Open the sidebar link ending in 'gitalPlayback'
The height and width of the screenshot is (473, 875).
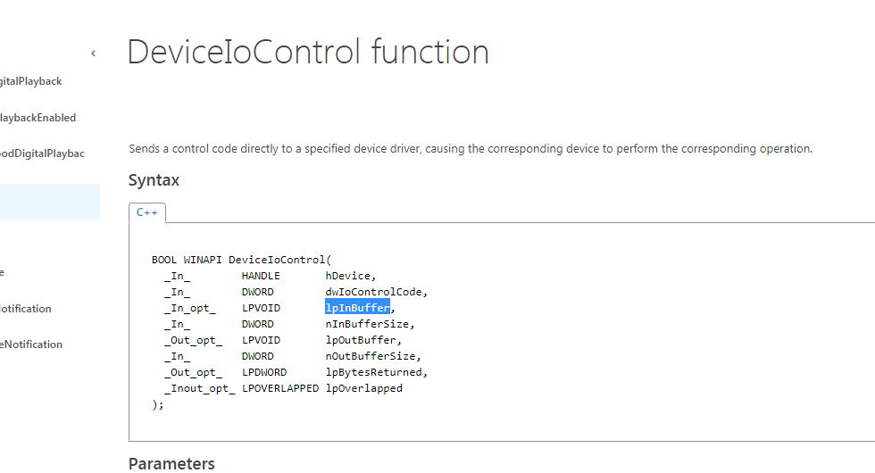point(31,81)
